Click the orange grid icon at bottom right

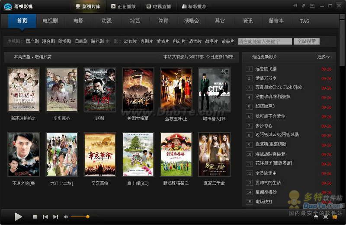[334, 217]
